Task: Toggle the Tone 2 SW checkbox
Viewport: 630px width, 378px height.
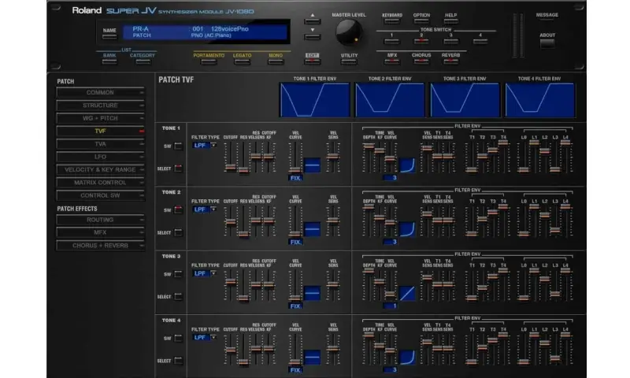Action: click(178, 209)
